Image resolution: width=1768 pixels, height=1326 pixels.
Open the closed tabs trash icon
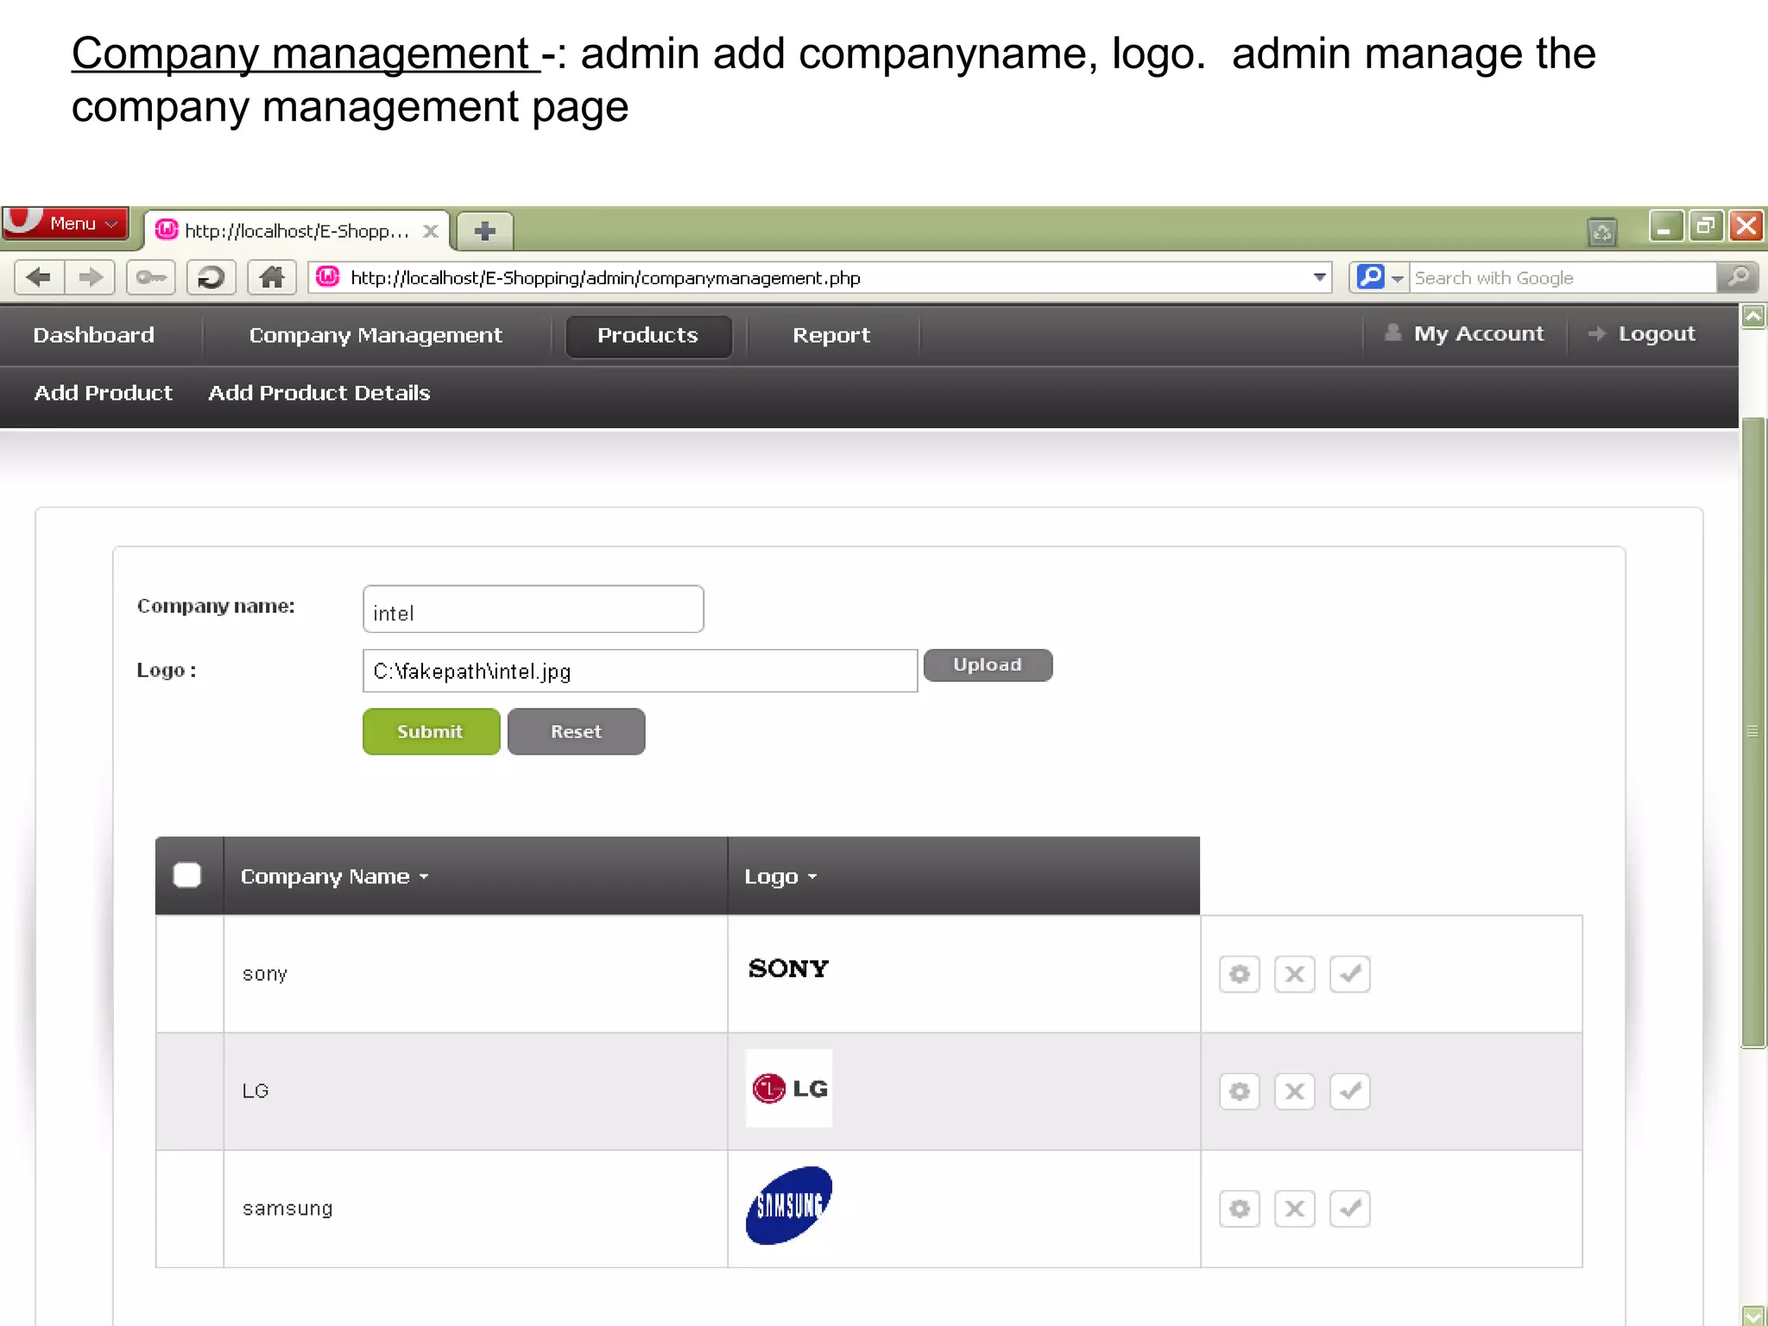click(x=1602, y=231)
